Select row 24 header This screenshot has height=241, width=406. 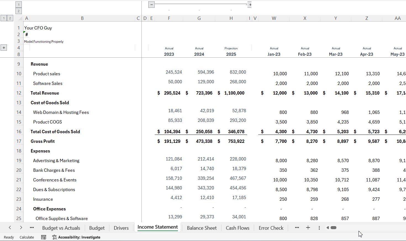[x=19, y=209]
